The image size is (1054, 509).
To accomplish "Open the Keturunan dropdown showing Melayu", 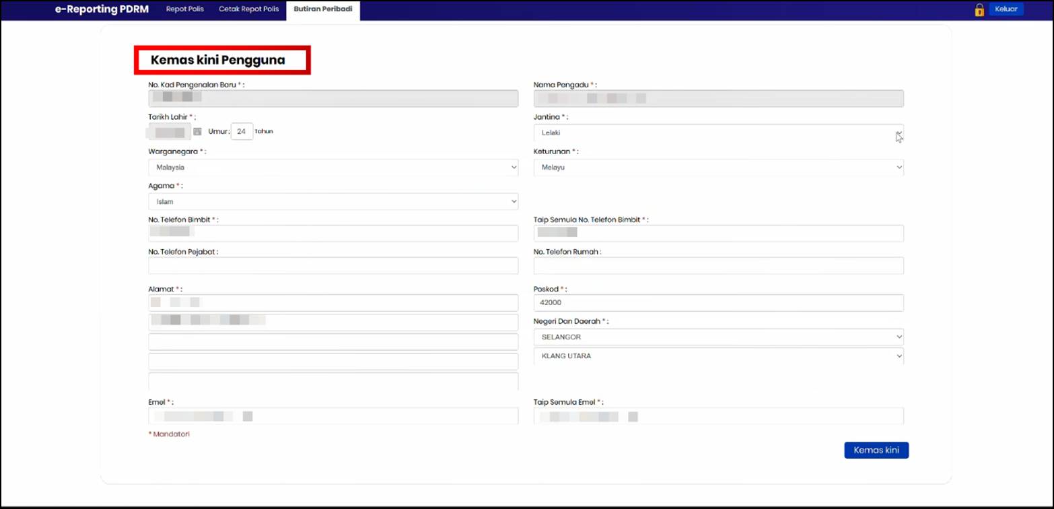I will click(718, 167).
